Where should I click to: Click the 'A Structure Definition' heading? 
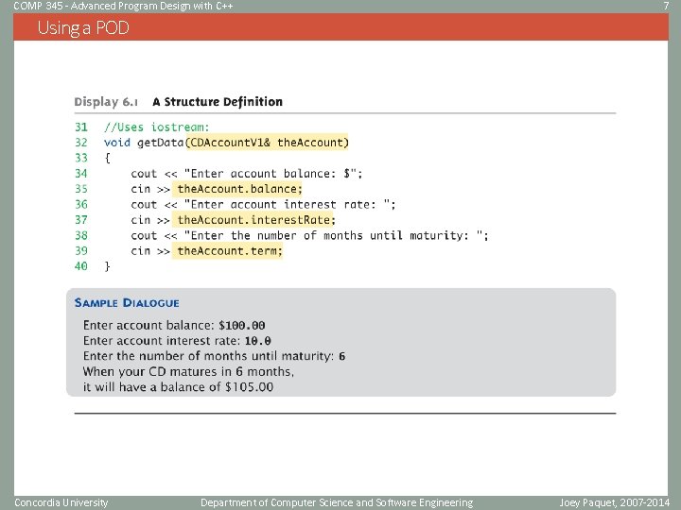click(x=218, y=102)
